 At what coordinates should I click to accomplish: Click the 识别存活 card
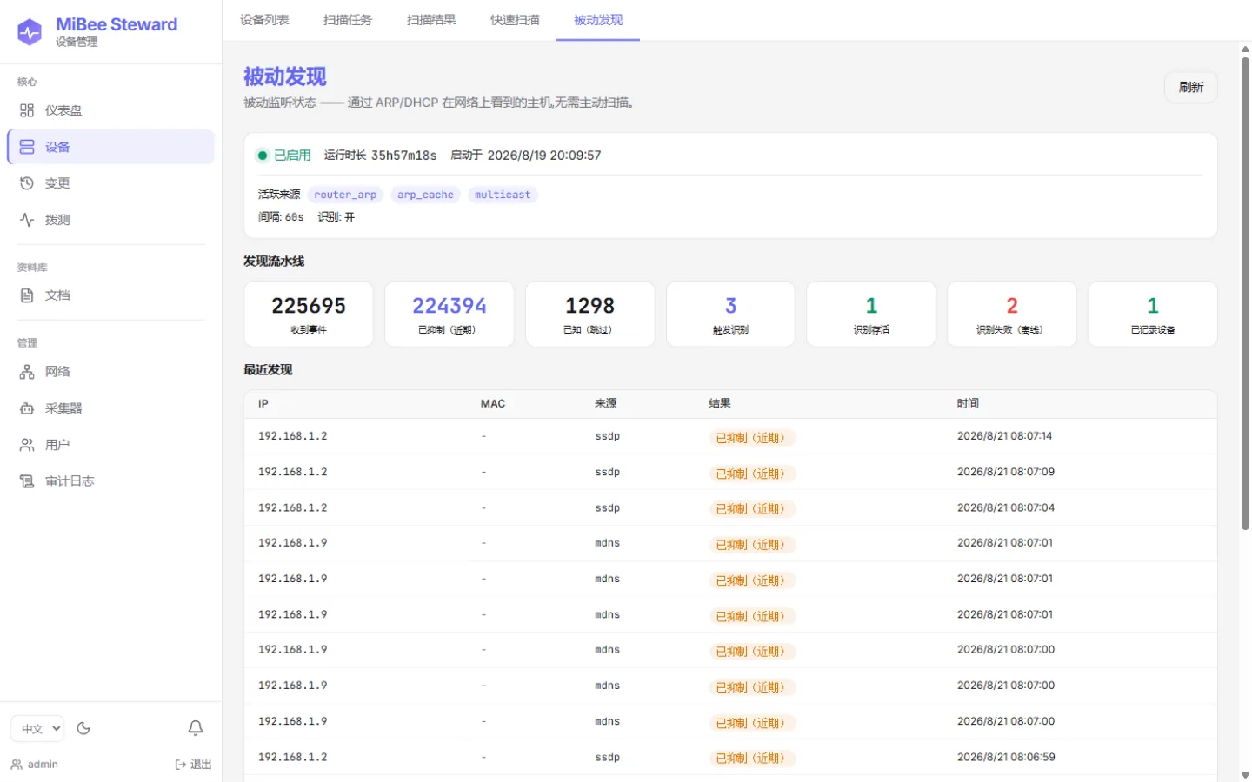pyautogui.click(x=871, y=314)
